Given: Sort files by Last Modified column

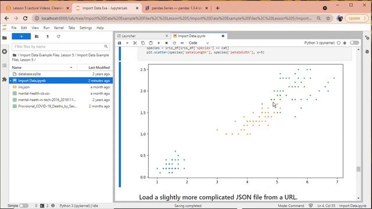Looking at the screenshot, I should coord(95,67).
